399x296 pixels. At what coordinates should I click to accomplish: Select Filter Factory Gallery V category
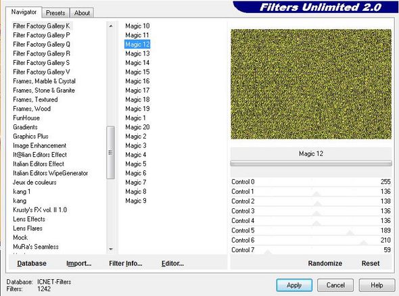(41, 72)
